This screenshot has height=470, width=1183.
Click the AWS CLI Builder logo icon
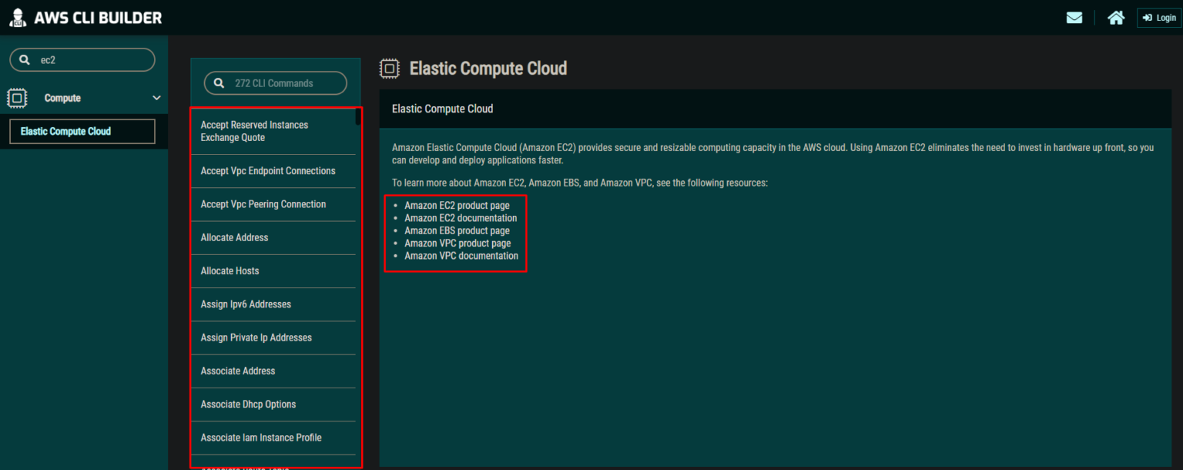pyautogui.click(x=19, y=17)
